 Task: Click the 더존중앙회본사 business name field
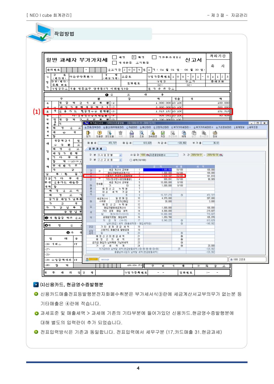click(163, 155)
